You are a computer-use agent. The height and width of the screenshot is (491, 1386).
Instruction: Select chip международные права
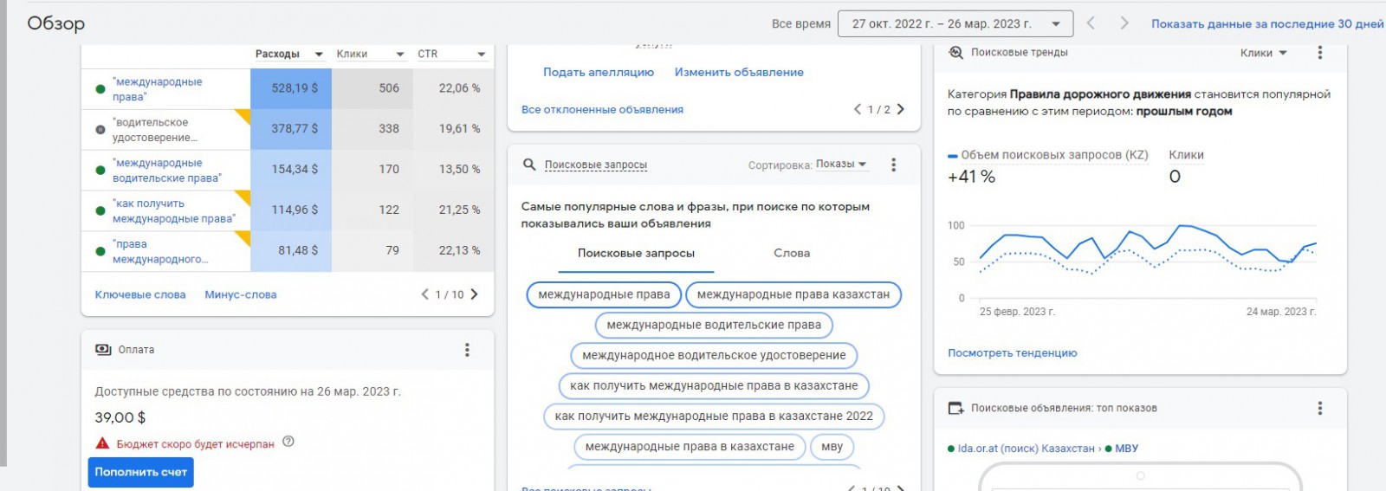[x=604, y=294]
